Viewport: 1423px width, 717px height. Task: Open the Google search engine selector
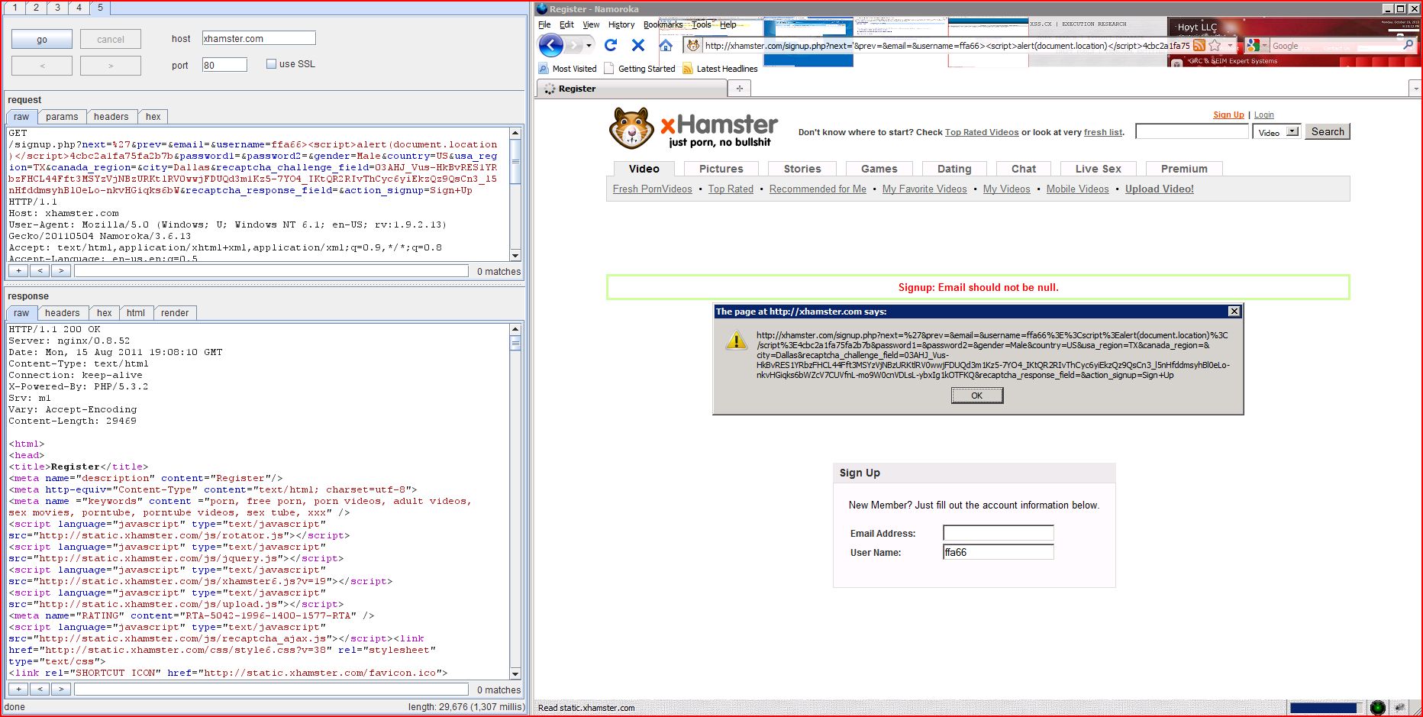click(1257, 46)
